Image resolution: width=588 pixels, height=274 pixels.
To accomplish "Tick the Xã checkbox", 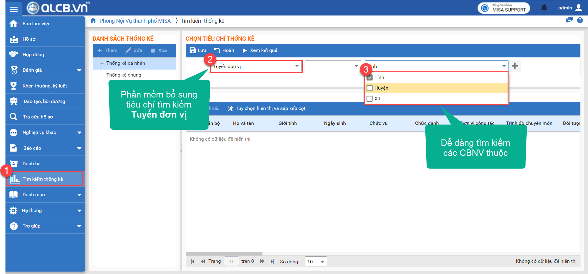I will point(370,99).
